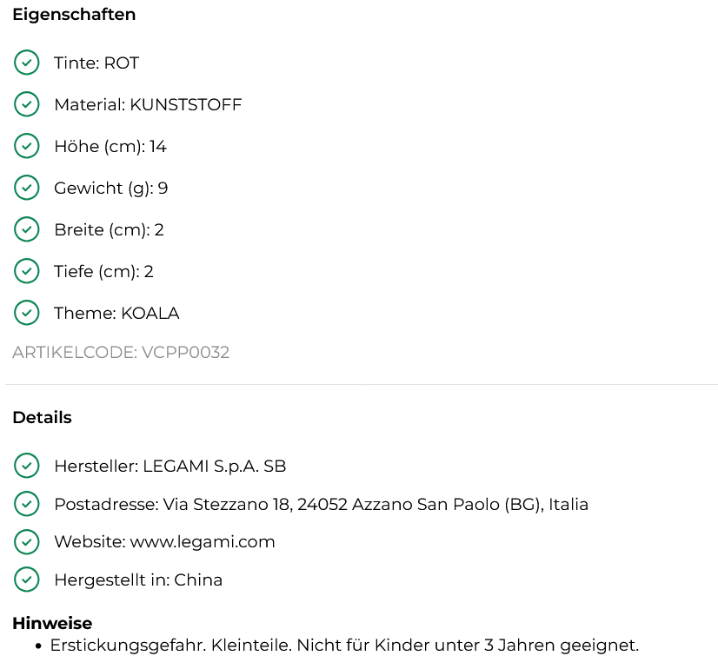Click the check icon beside Postadresse

coord(27,503)
